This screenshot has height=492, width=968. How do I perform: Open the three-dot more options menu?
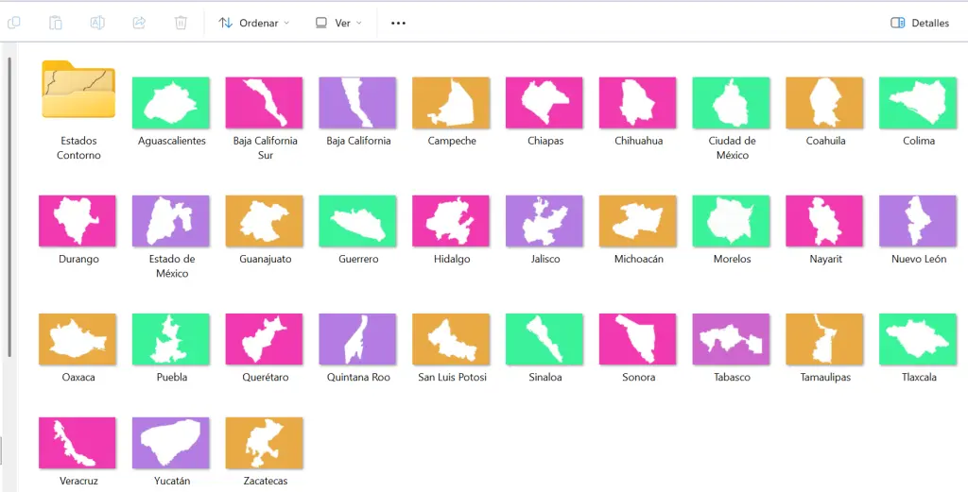pyautogui.click(x=398, y=23)
